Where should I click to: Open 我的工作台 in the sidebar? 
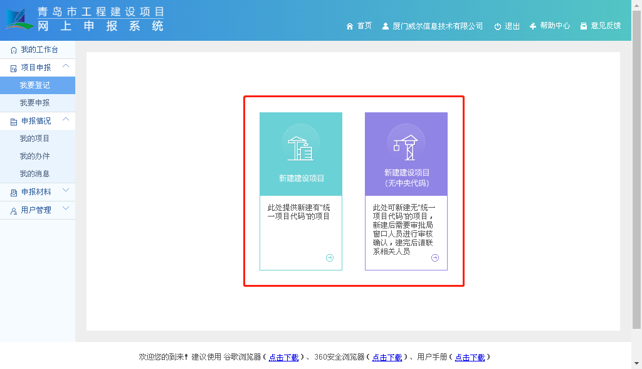click(39, 50)
